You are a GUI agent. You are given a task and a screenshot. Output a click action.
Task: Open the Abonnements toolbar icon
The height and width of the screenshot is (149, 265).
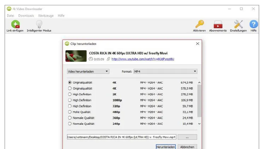(218, 24)
